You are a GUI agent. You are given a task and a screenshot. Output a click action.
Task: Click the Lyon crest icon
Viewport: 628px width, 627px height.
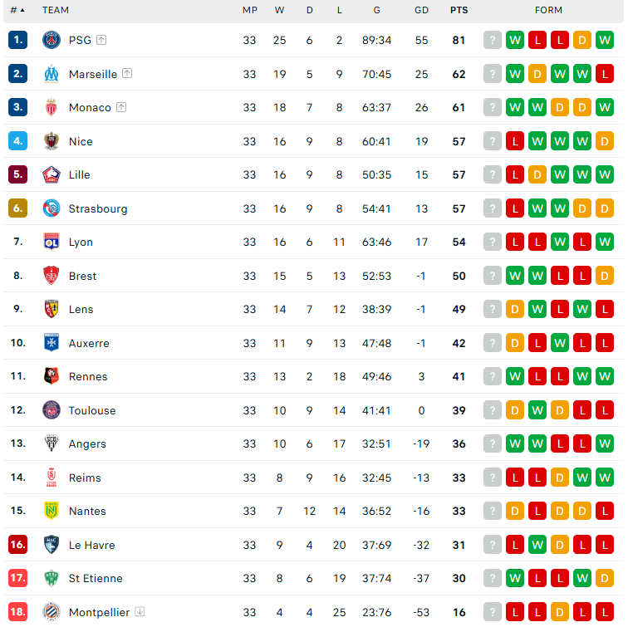tap(52, 242)
